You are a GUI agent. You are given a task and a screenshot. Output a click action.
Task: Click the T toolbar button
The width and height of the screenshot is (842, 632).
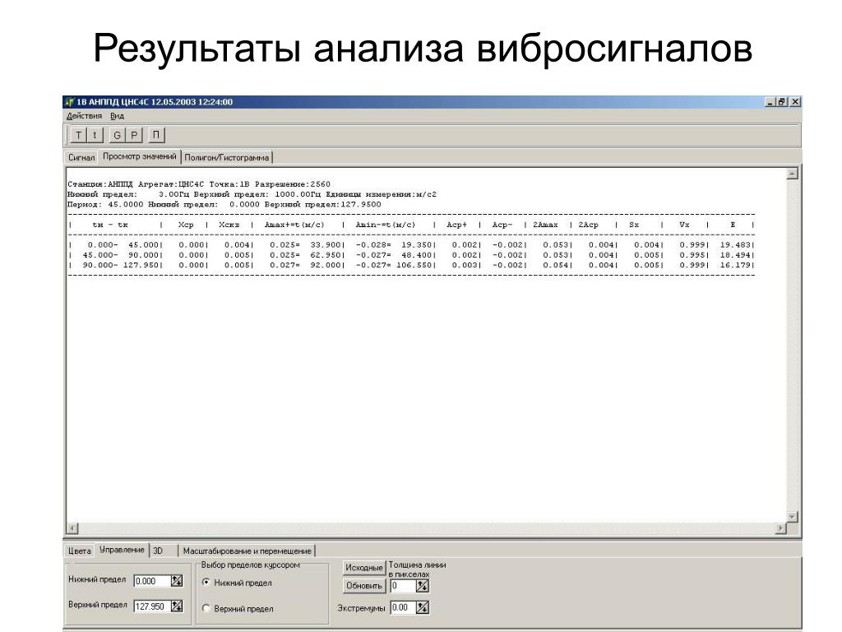click(78, 135)
